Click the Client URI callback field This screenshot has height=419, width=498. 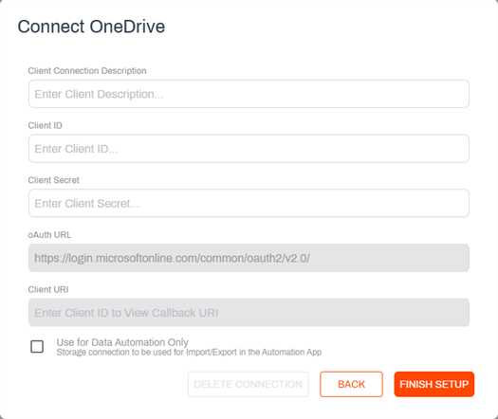[249, 312]
